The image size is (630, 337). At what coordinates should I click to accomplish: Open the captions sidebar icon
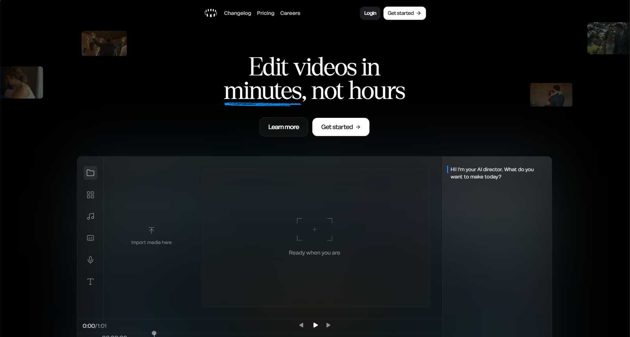pyautogui.click(x=91, y=238)
